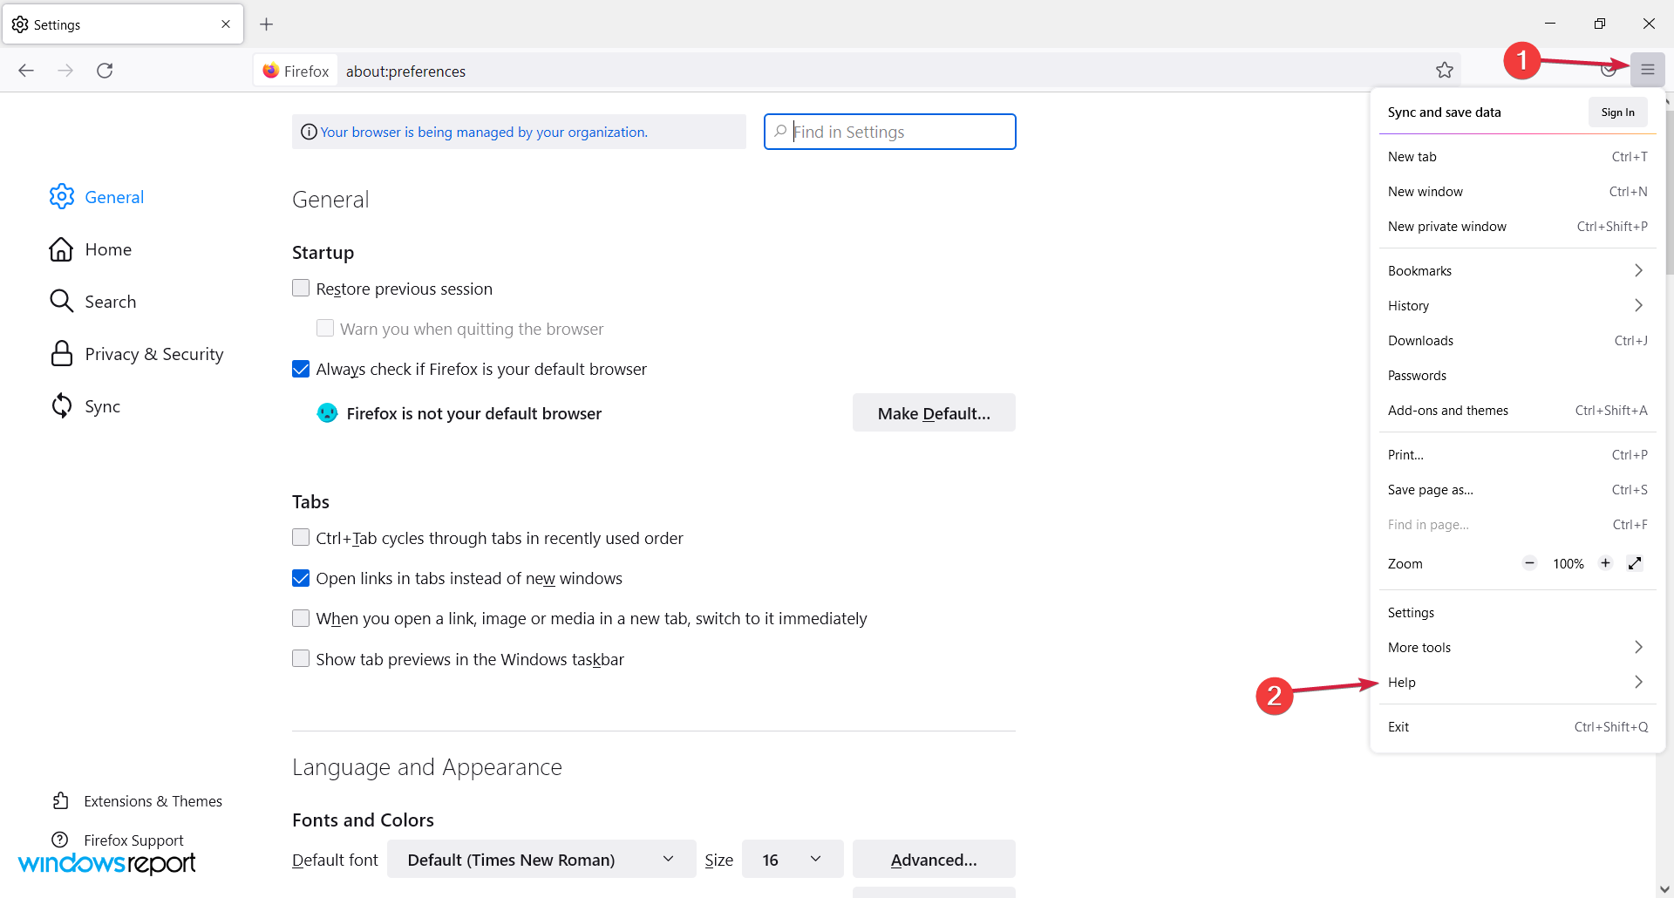Screen dimensions: 1674x898
Task: Click the Pocket save icon in toolbar
Action: [1608, 71]
